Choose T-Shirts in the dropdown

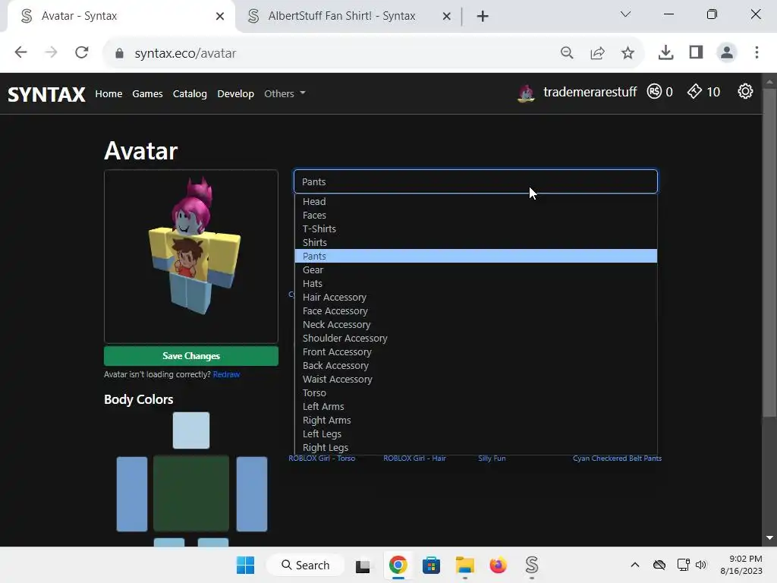476,228
